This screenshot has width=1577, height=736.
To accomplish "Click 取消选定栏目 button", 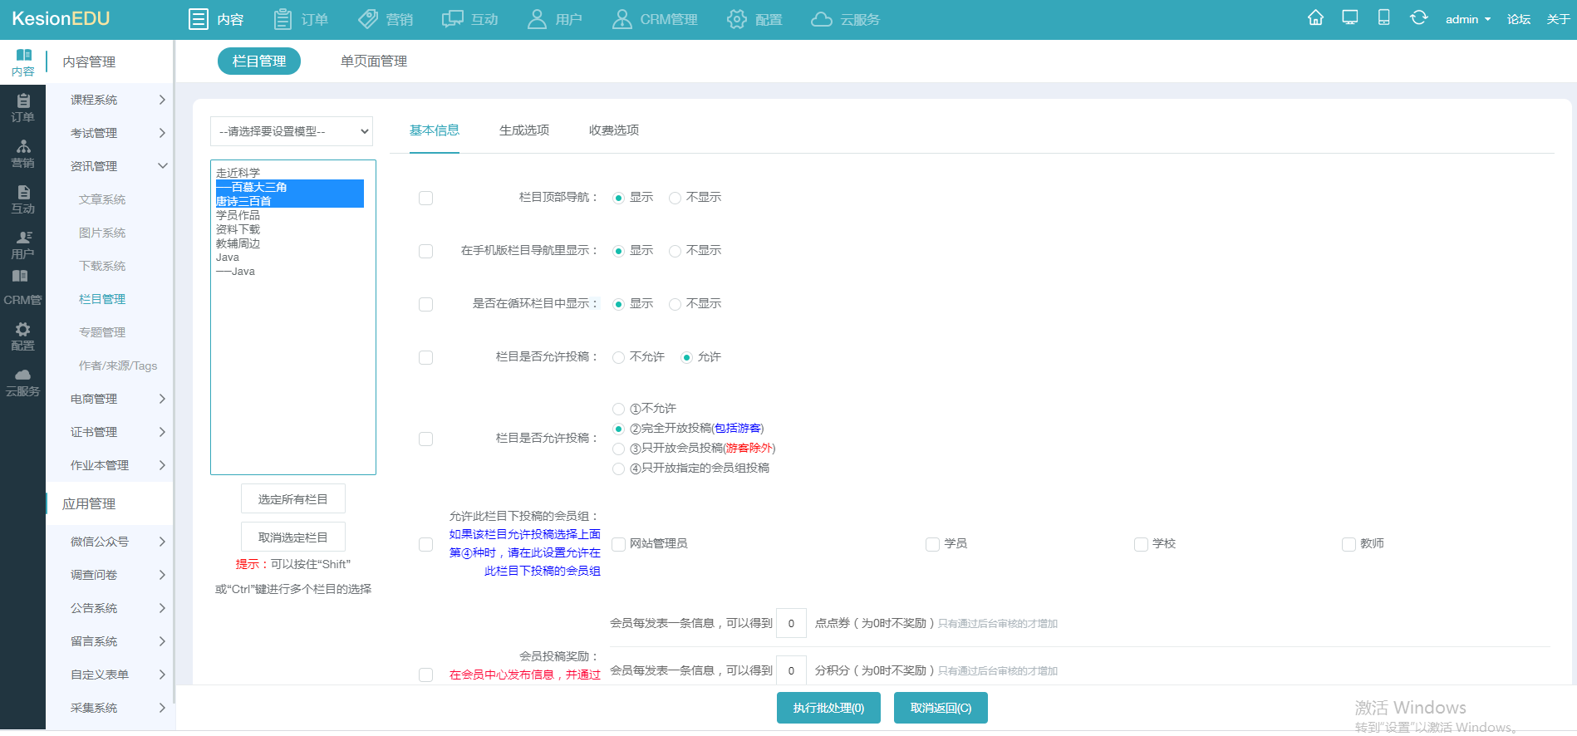I will point(293,537).
